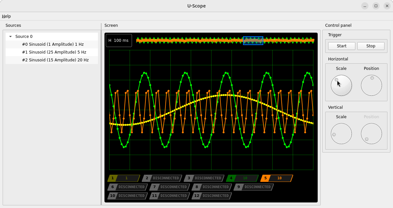The width and height of the screenshot is (393, 208).
Task: Start the trigger
Action: 342,46
